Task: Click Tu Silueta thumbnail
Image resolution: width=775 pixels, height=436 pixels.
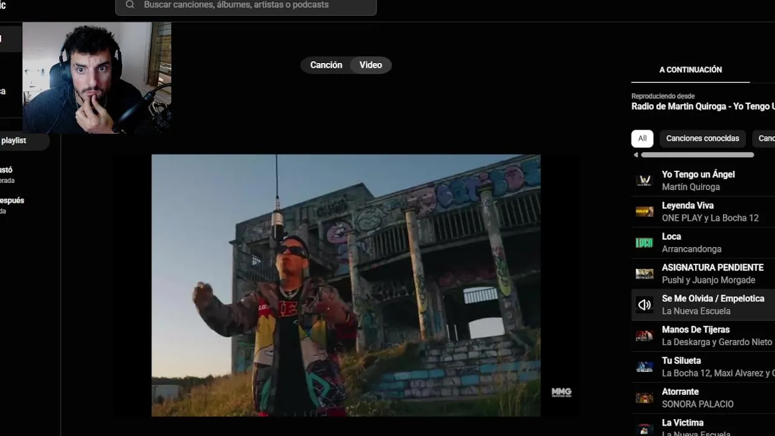Action: coord(644,366)
